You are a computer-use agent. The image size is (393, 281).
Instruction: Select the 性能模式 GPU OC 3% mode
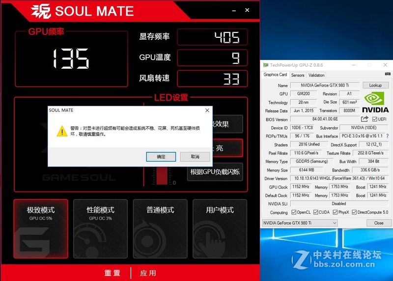point(101,228)
